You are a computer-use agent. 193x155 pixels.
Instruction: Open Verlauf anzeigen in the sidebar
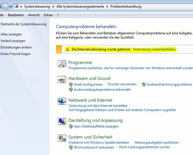click(13, 41)
